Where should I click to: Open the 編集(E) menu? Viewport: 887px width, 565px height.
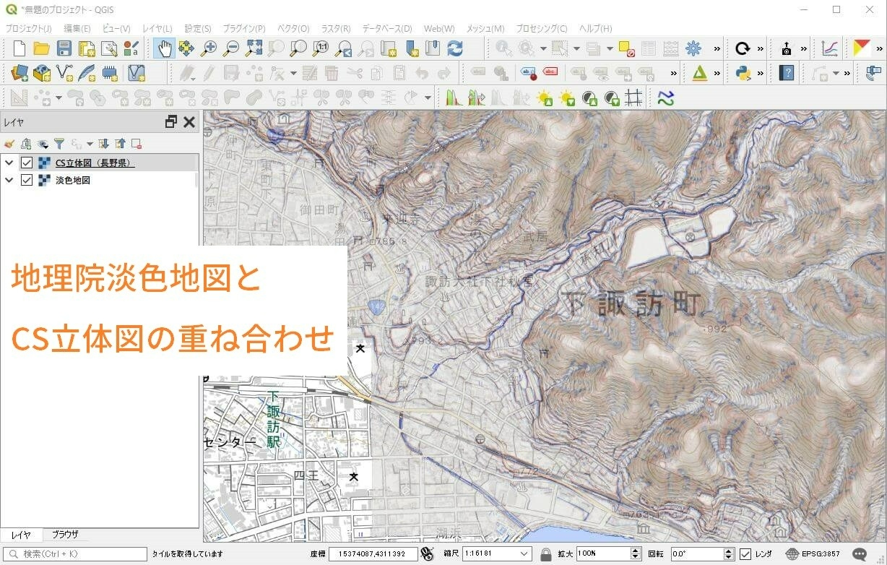coord(77,28)
